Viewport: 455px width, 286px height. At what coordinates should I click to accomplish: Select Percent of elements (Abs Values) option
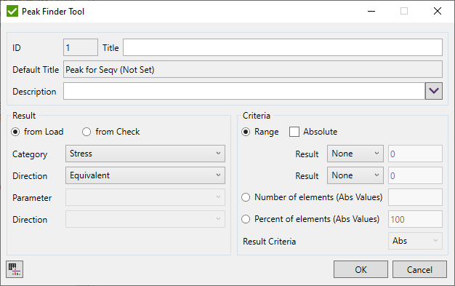246,219
